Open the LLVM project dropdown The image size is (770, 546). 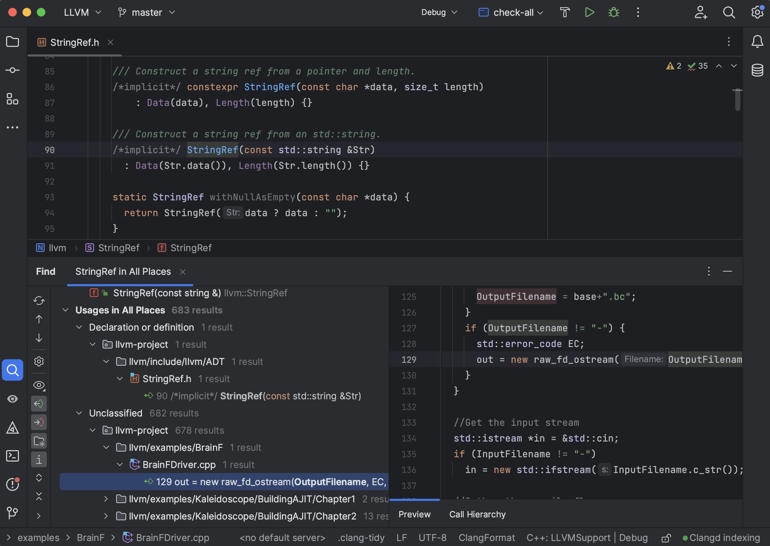(x=83, y=13)
